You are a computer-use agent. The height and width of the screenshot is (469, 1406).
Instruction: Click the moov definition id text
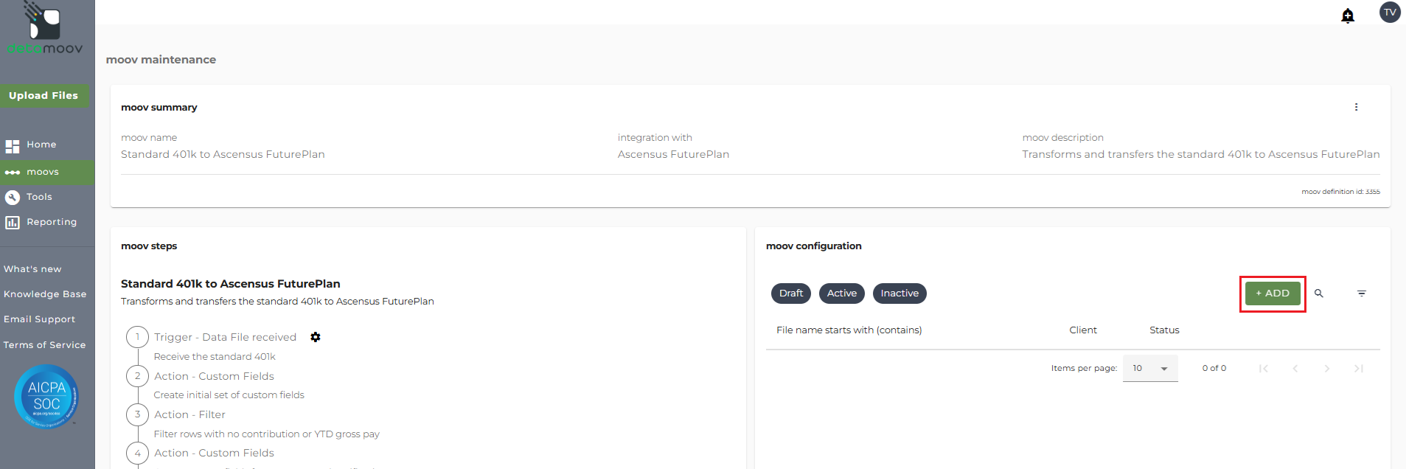[x=1340, y=192]
